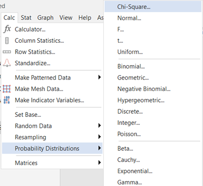Click the Make Indicator Variables icon
This screenshot has height=186, width=203.
click(x=7, y=100)
